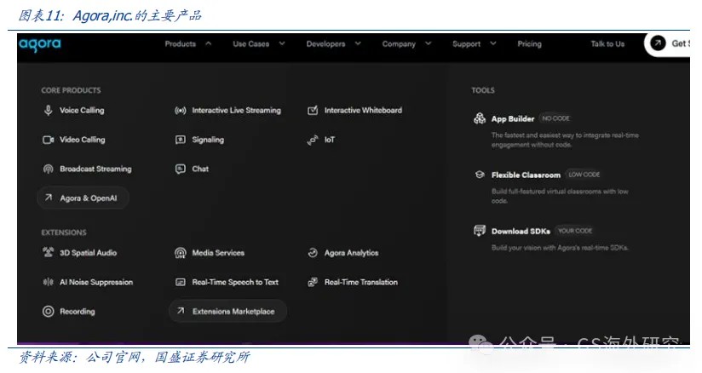This screenshot has width=702, height=373.
Task: Open the Recording extension
Action: click(78, 311)
